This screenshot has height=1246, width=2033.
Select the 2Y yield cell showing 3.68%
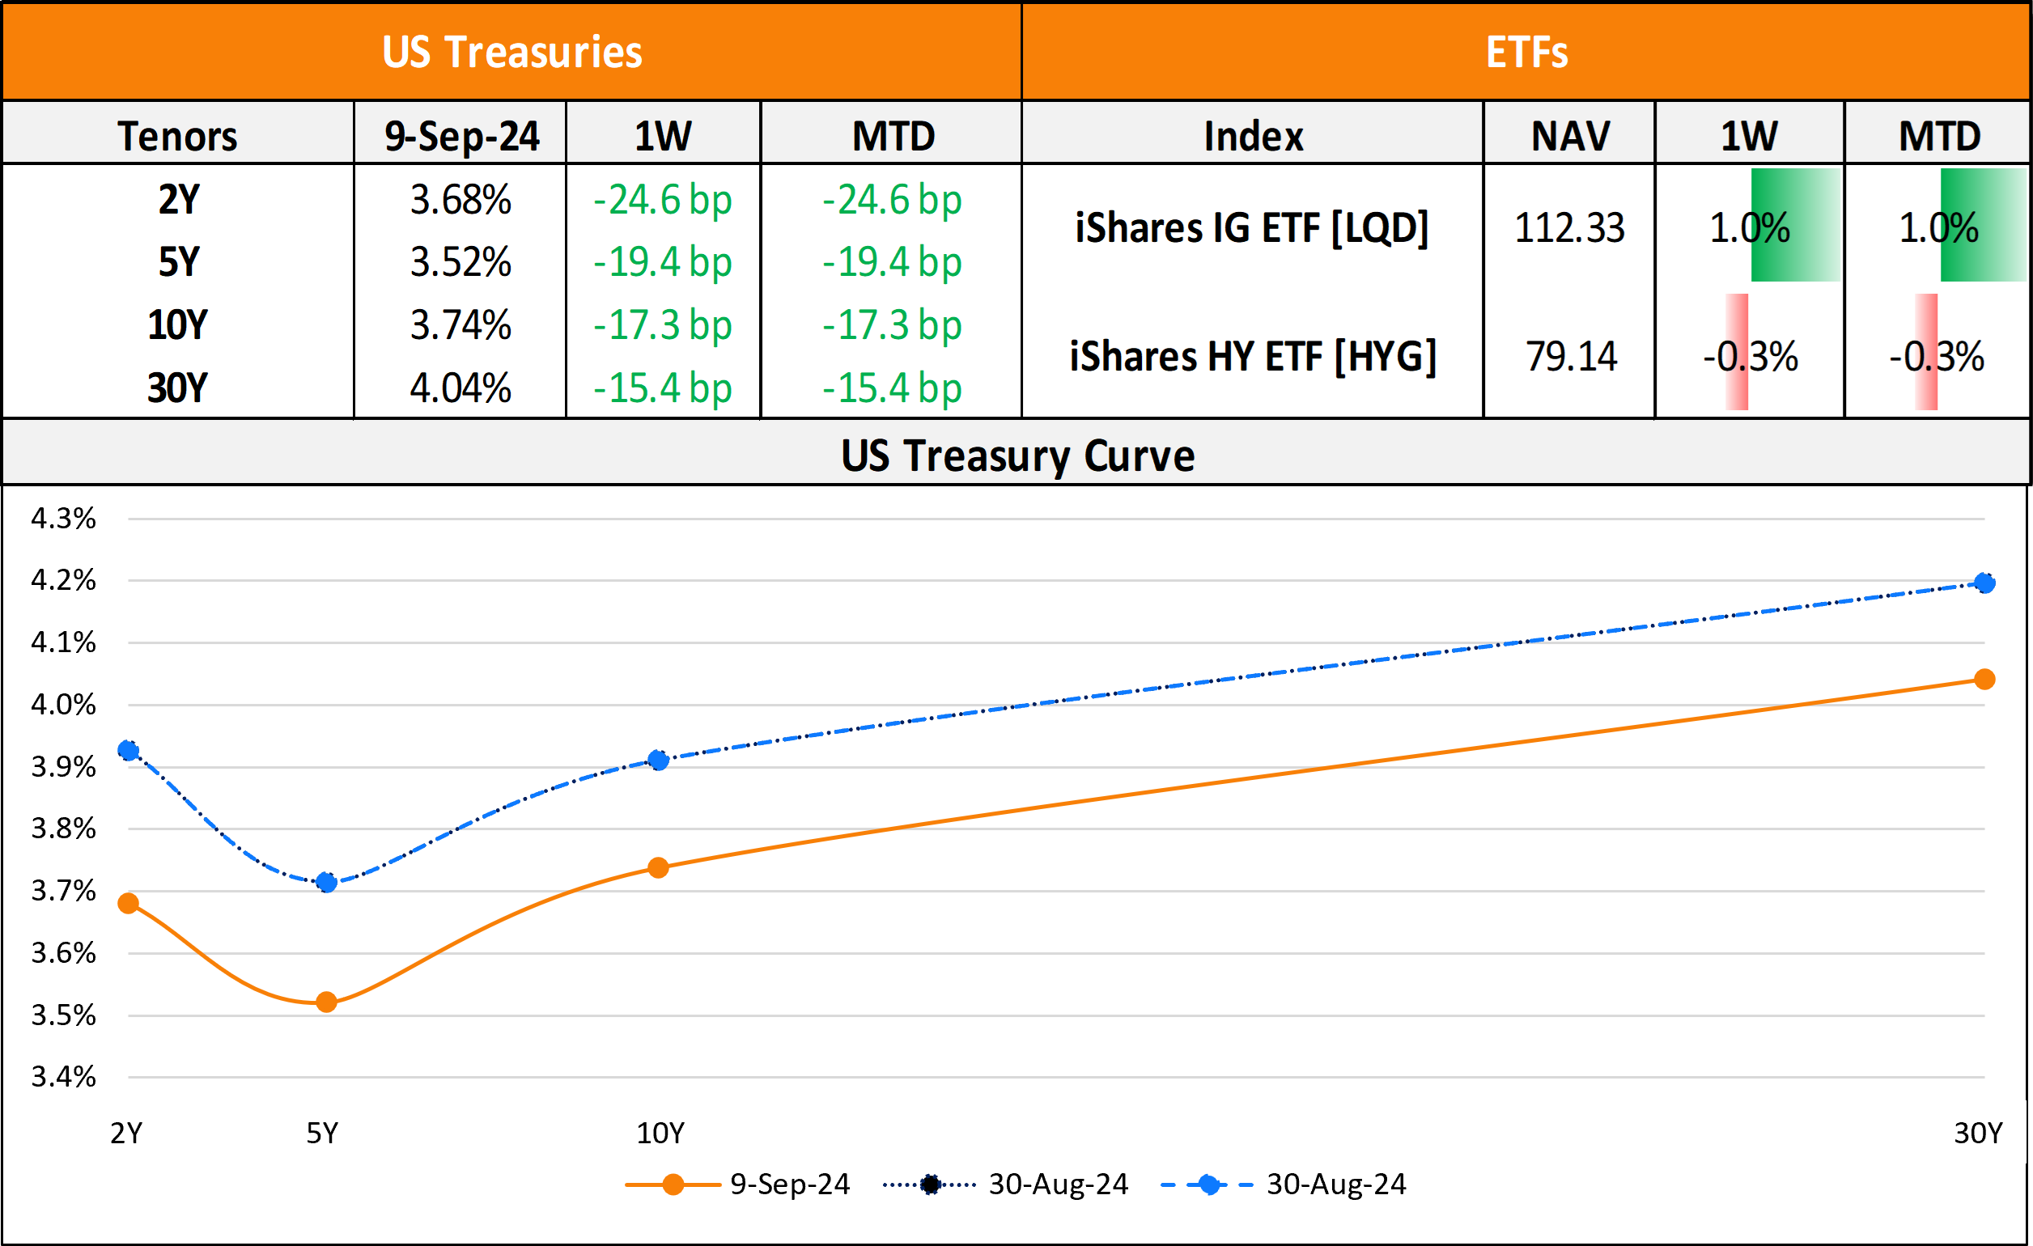pos(461,200)
